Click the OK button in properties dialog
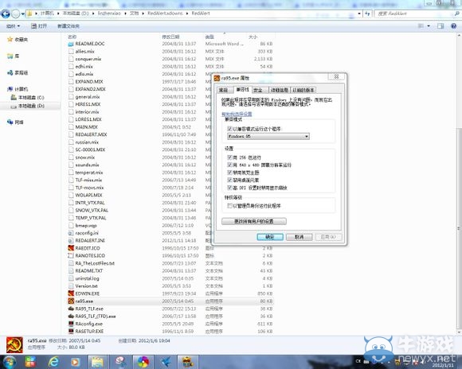The height and width of the screenshot is (369, 462). [270, 237]
